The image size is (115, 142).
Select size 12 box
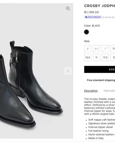click(113, 58)
